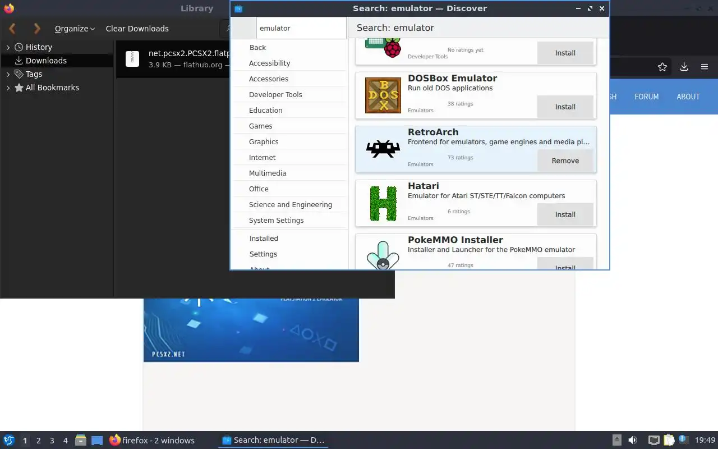The height and width of the screenshot is (449, 718).
Task: Switch to virtual desktop 2
Action: pyautogui.click(x=38, y=441)
